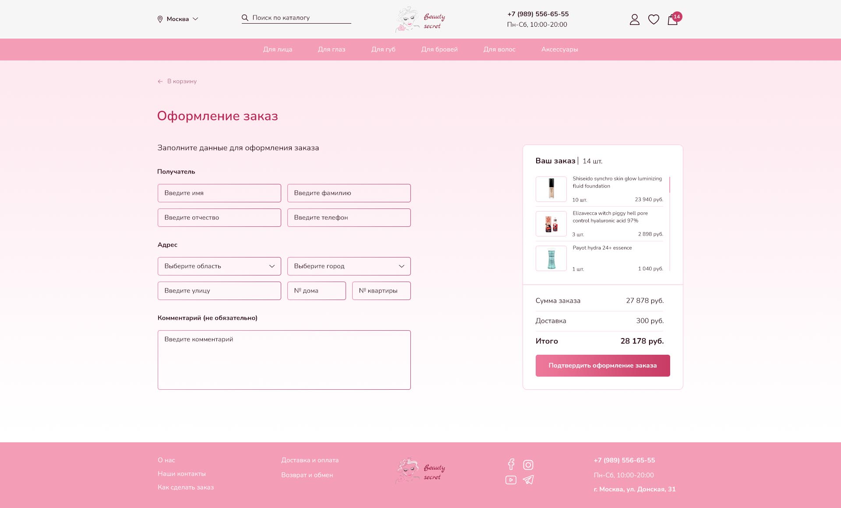Open the Выберите город dropdown
The image size is (841, 508).
[x=349, y=266]
